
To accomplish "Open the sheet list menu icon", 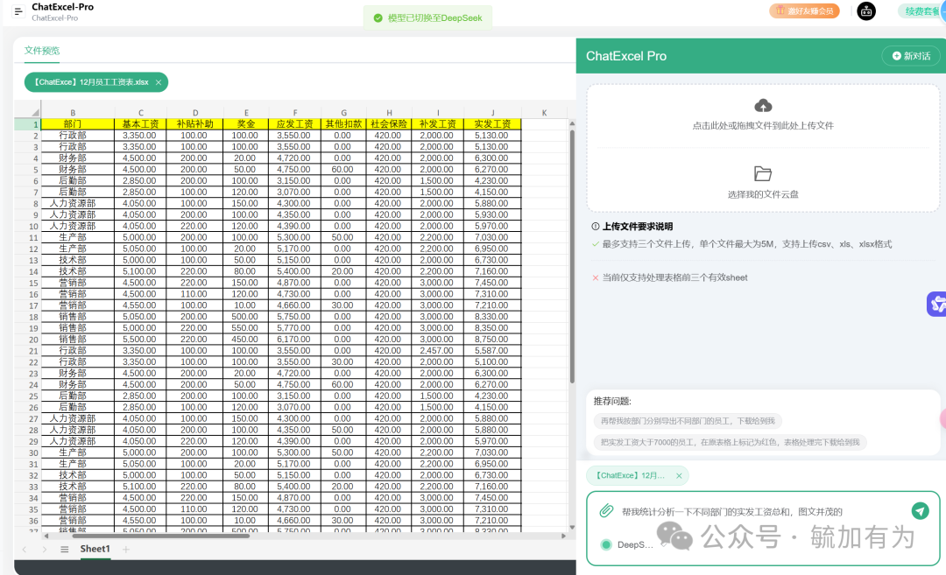I will (65, 549).
